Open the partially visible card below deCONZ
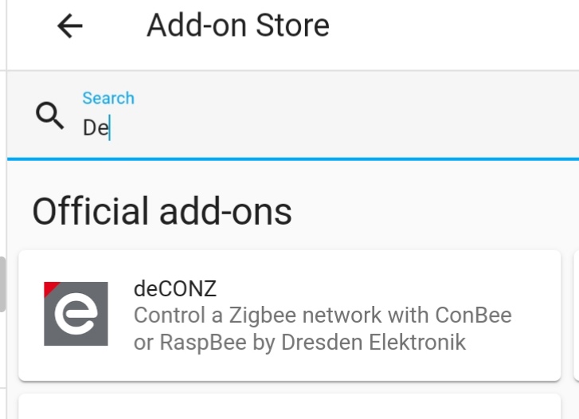Screen dimensions: 579x419 point(289,406)
